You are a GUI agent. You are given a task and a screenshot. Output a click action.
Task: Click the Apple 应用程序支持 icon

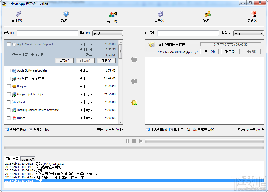coord(14,78)
